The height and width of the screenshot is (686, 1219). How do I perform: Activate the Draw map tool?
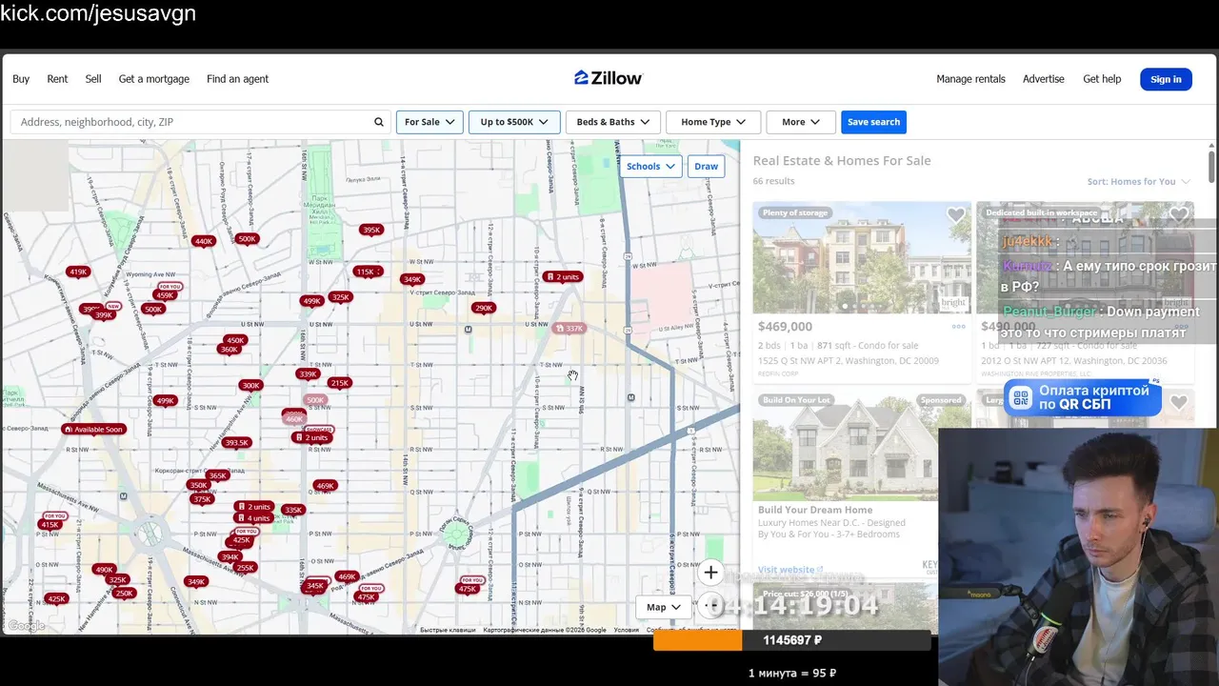tap(706, 166)
